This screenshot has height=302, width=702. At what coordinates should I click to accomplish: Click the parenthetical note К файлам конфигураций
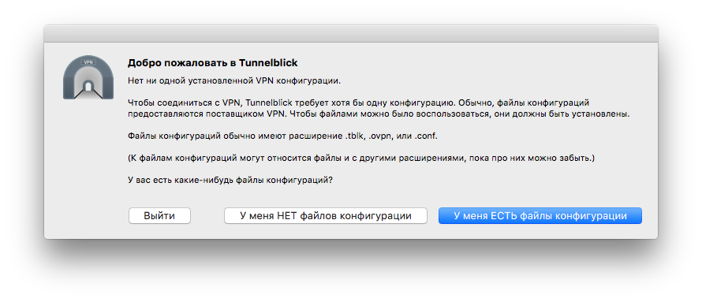[x=361, y=158]
